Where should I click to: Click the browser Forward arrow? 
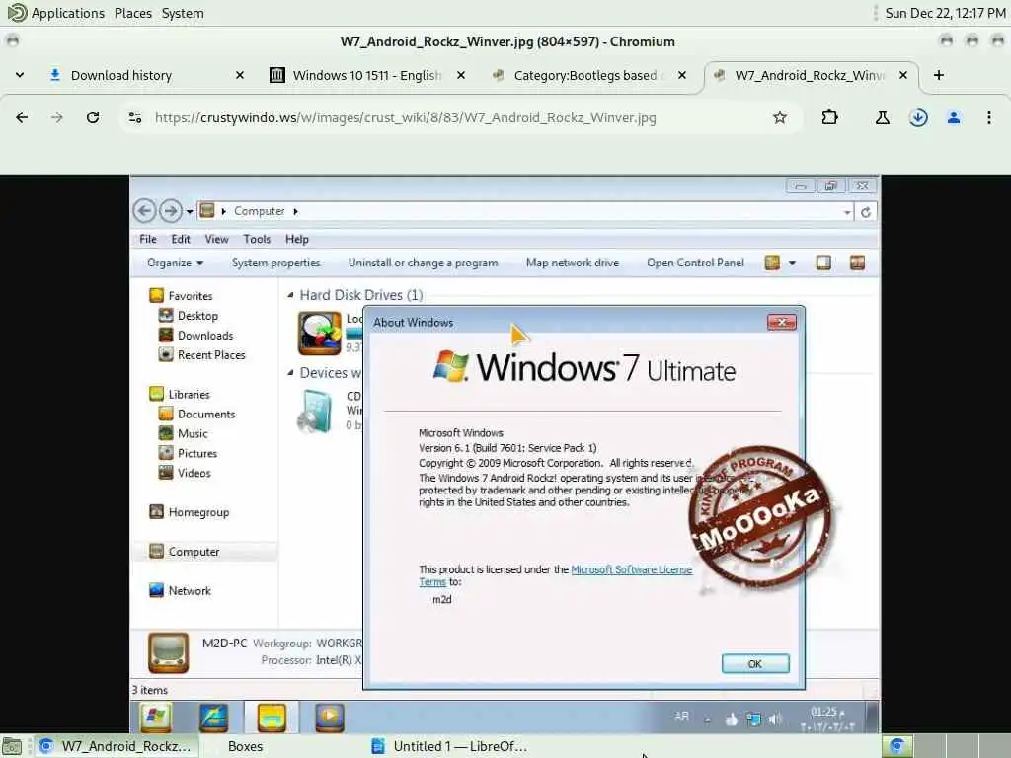point(57,117)
